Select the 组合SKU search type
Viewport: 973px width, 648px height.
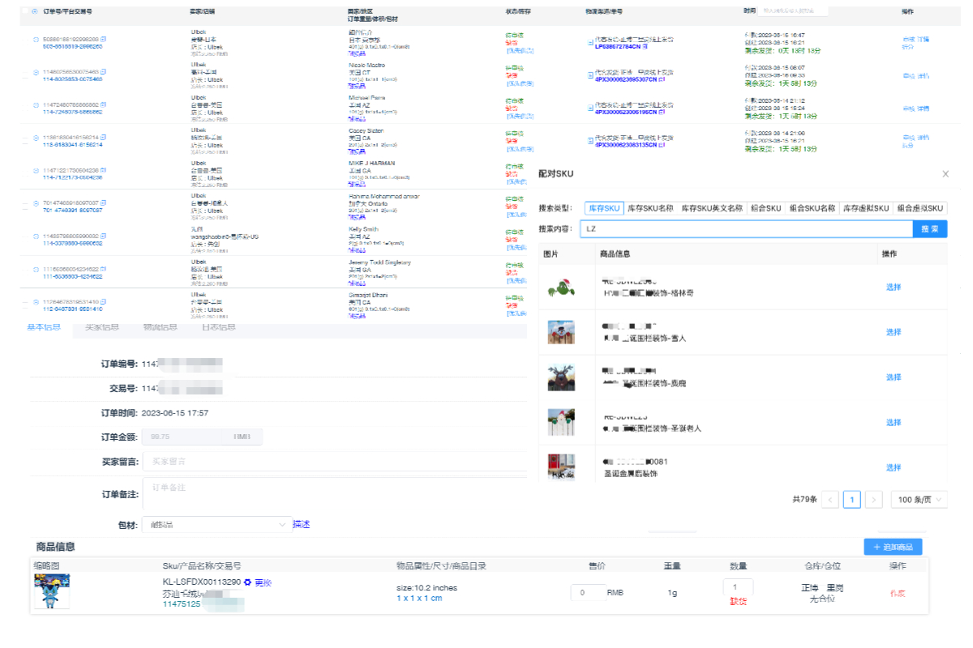[x=765, y=208]
